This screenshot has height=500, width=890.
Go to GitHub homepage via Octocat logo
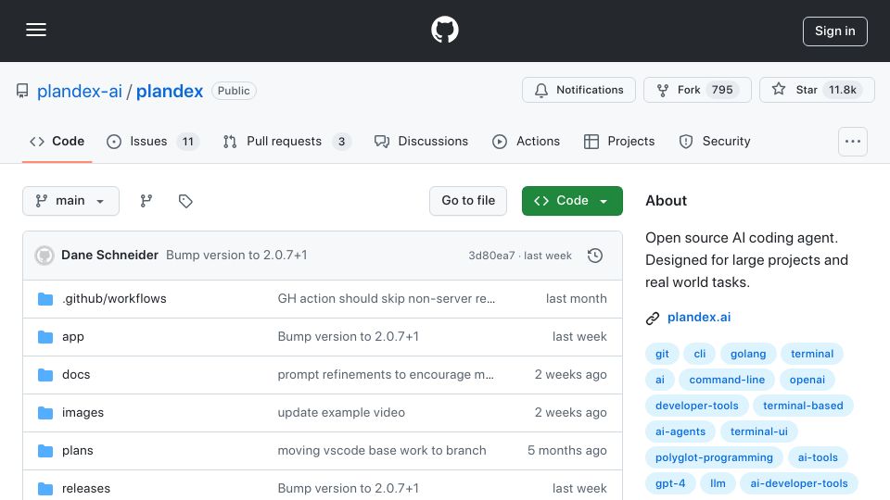point(444,30)
